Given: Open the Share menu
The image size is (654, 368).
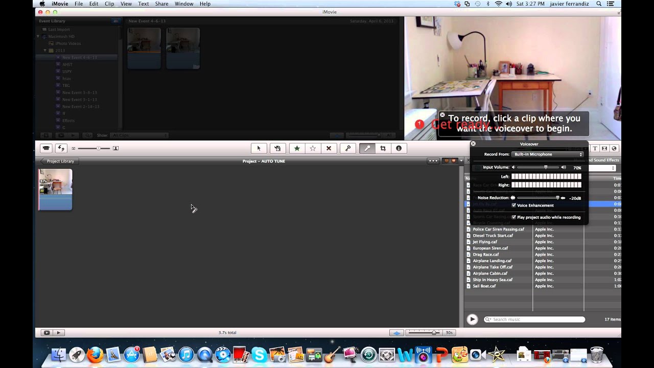Looking at the screenshot, I should click(x=161, y=4).
